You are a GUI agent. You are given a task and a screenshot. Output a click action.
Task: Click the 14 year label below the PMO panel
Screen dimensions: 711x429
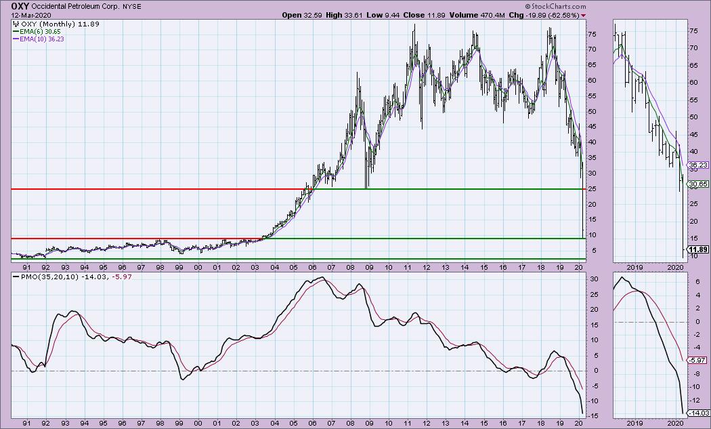click(x=465, y=423)
